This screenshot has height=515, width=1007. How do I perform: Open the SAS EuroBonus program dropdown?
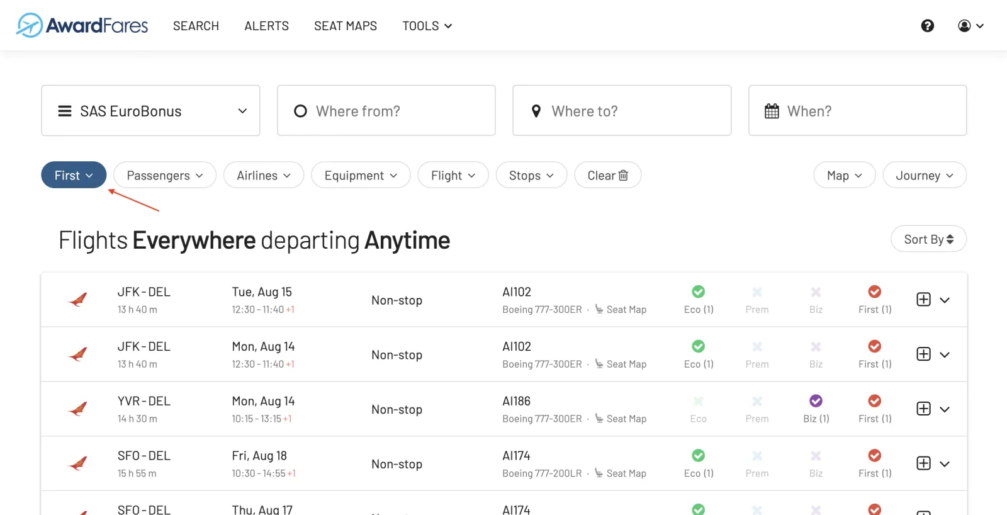(150, 111)
